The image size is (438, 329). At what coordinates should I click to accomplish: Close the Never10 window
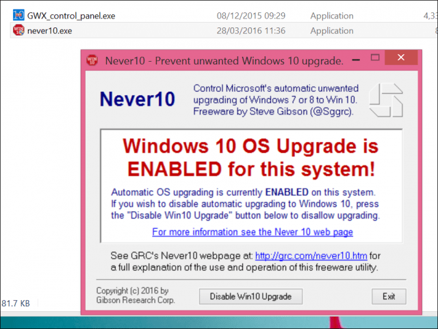[x=401, y=58]
